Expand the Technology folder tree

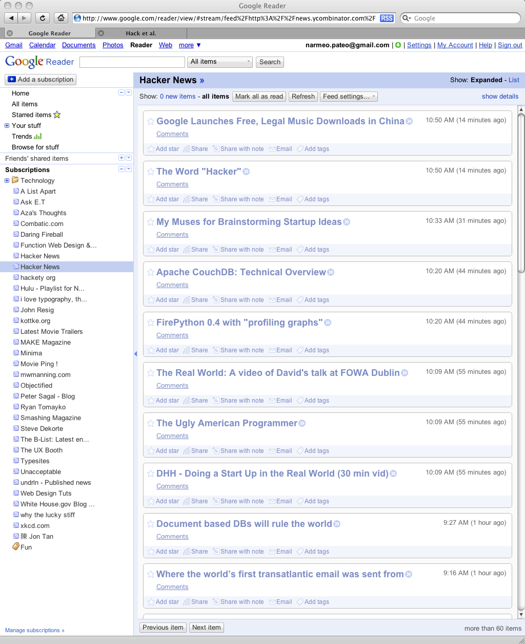pyautogui.click(x=7, y=180)
